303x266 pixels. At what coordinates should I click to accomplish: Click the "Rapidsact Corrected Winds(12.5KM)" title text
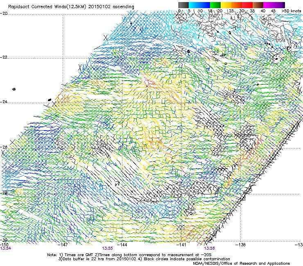[x=47, y=7]
